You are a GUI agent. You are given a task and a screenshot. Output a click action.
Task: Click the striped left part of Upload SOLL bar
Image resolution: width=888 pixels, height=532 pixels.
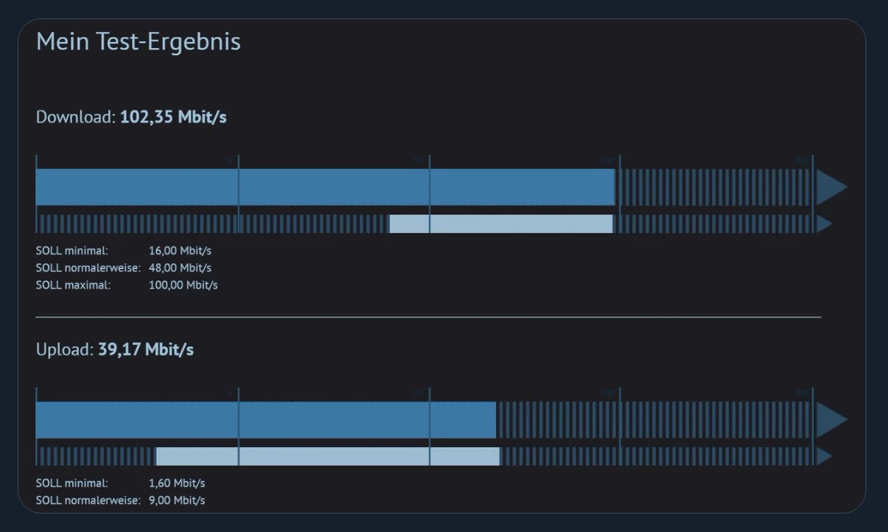tap(96, 456)
